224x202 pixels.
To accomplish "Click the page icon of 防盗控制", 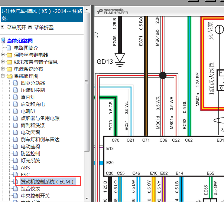I will [x=16, y=153].
